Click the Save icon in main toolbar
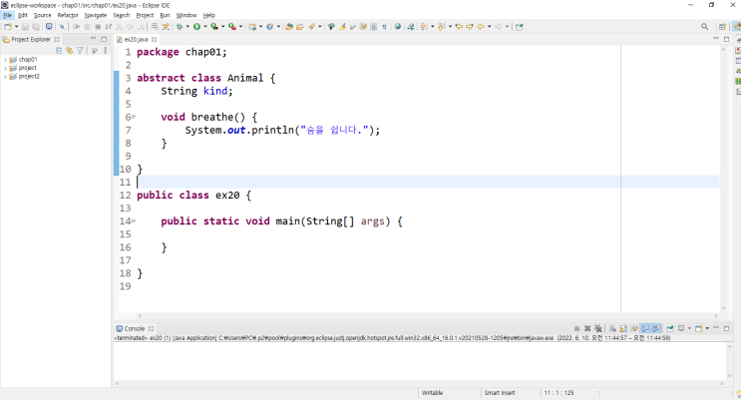The height and width of the screenshot is (400, 741). pyautogui.click(x=25, y=27)
